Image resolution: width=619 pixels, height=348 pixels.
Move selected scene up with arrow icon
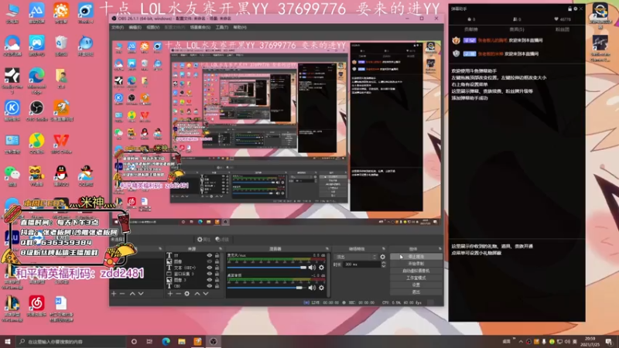coord(132,294)
